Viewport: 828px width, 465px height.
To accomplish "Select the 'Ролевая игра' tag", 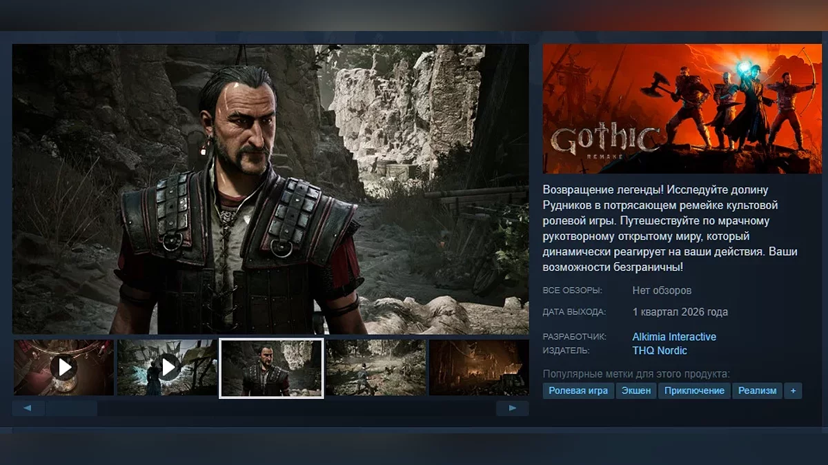I will pyautogui.click(x=578, y=391).
